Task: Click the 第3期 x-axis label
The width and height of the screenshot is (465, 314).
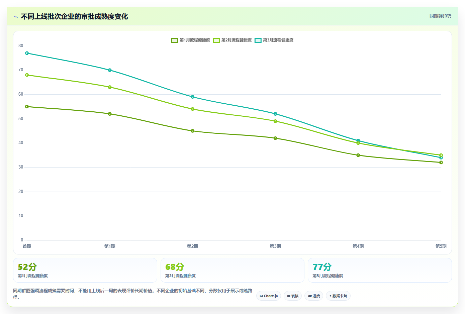Action: [275, 246]
